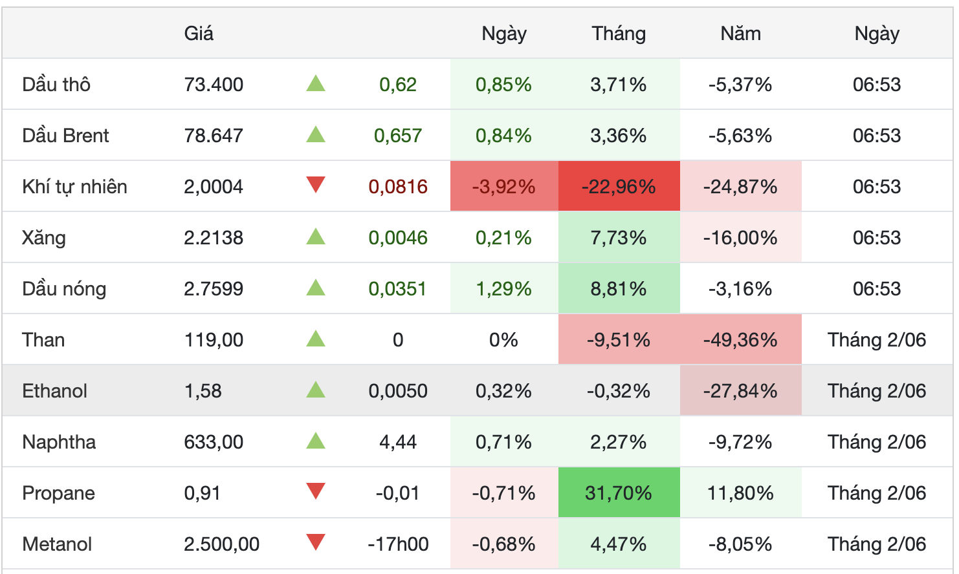Click the red down arrow for Metanol
This screenshot has width=959, height=574.
(x=316, y=543)
